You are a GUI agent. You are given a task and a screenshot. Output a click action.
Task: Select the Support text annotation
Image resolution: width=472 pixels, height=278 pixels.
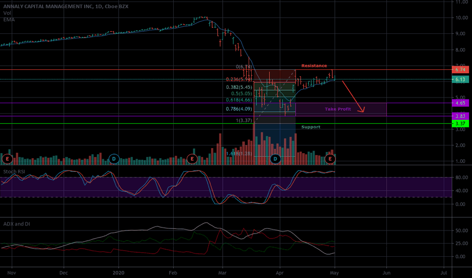[x=310, y=127]
